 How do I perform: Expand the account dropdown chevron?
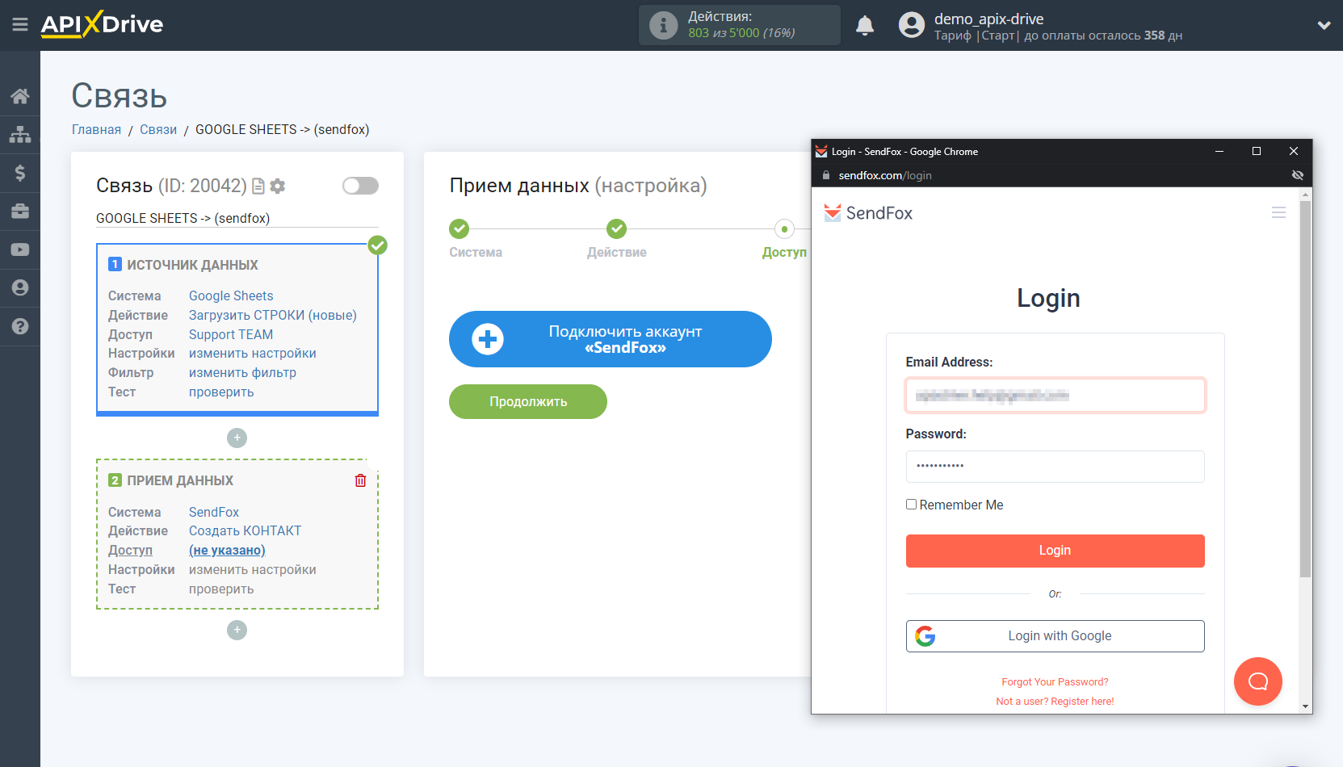point(1324,25)
